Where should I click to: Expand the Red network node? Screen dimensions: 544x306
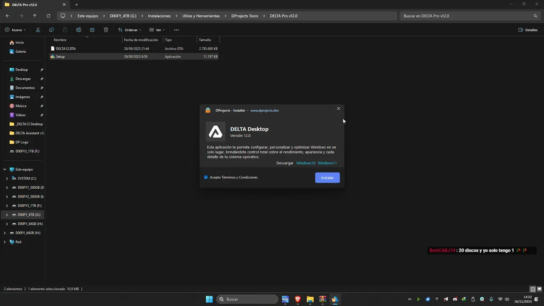pyautogui.click(x=5, y=242)
